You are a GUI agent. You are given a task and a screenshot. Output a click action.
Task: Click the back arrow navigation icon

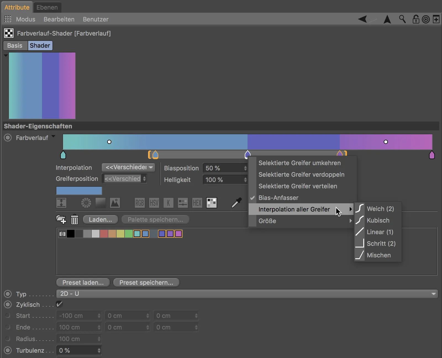[x=363, y=19]
